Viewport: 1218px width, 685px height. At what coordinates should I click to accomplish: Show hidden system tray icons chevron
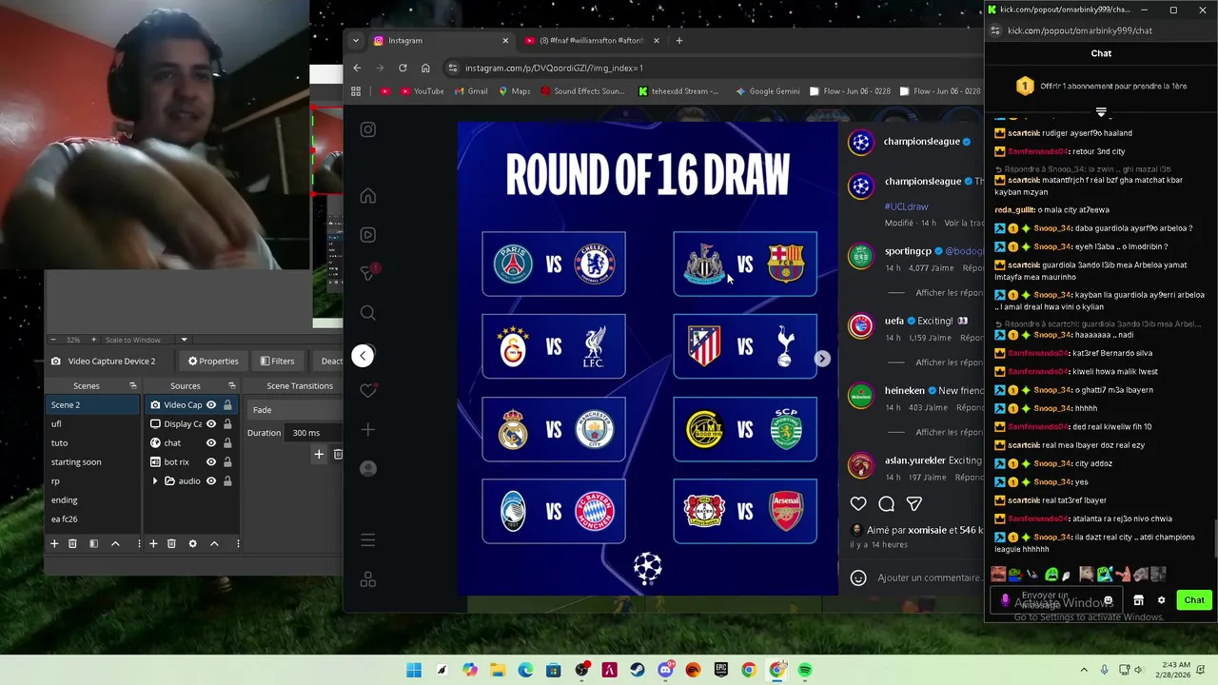pyautogui.click(x=1084, y=670)
